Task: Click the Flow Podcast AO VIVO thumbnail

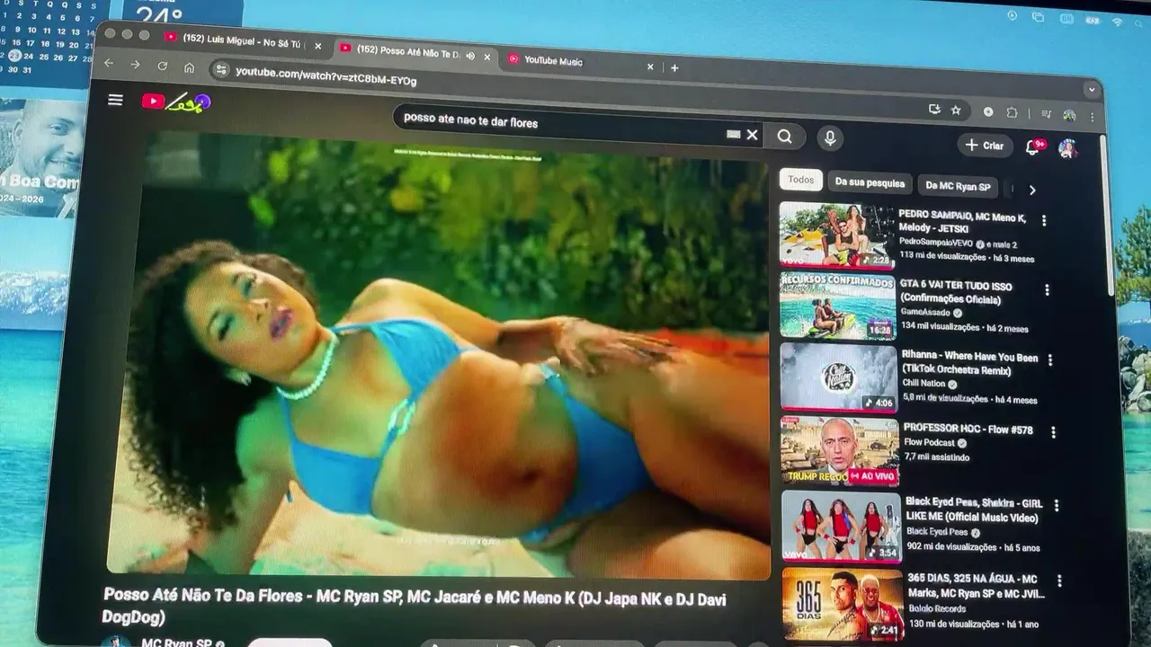Action: [x=840, y=450]
